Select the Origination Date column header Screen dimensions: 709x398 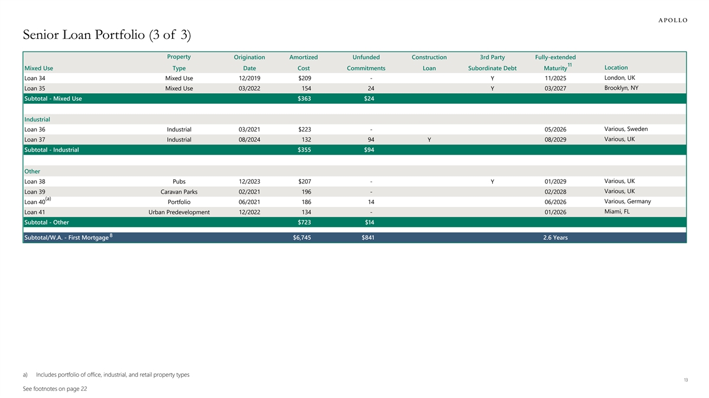249,63
